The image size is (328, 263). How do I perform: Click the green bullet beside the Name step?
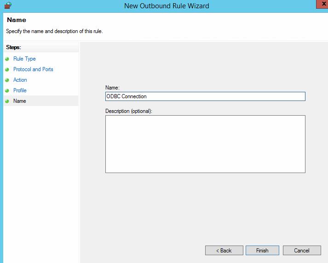(7, 101)
